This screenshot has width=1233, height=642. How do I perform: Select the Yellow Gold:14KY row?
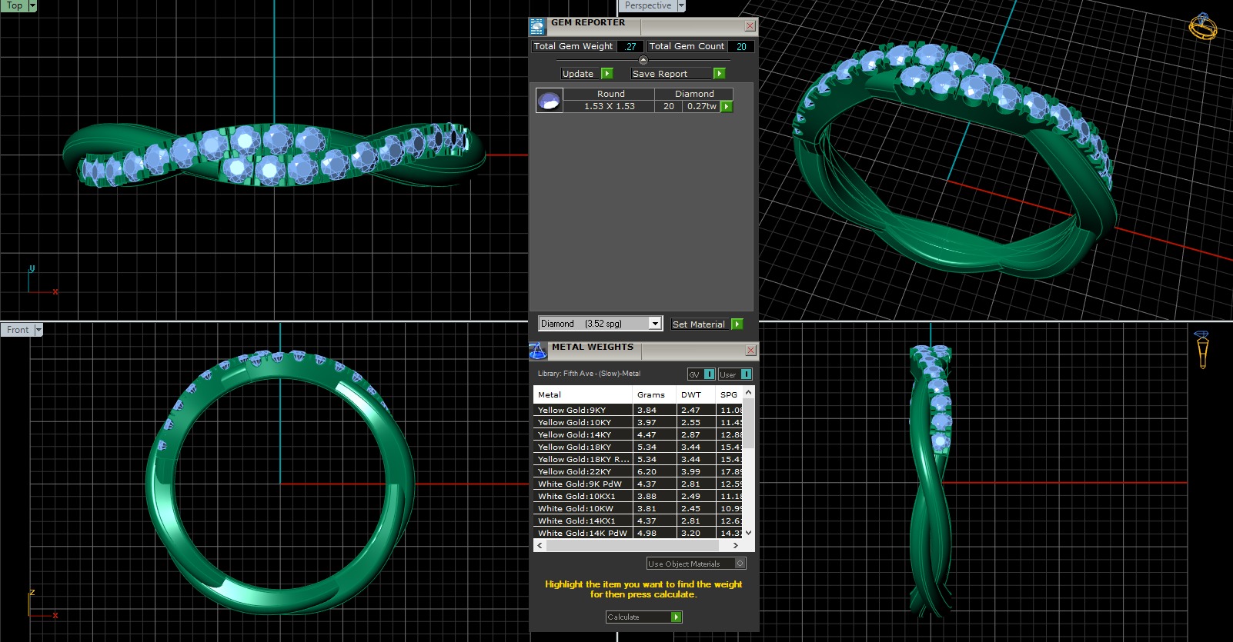click(638, 435)
